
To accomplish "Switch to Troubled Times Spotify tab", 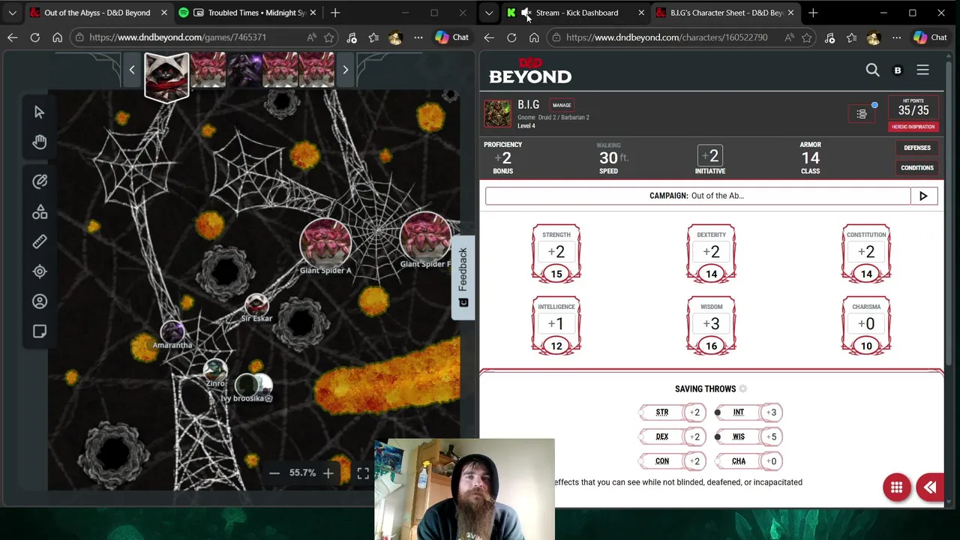I will 247,13.
